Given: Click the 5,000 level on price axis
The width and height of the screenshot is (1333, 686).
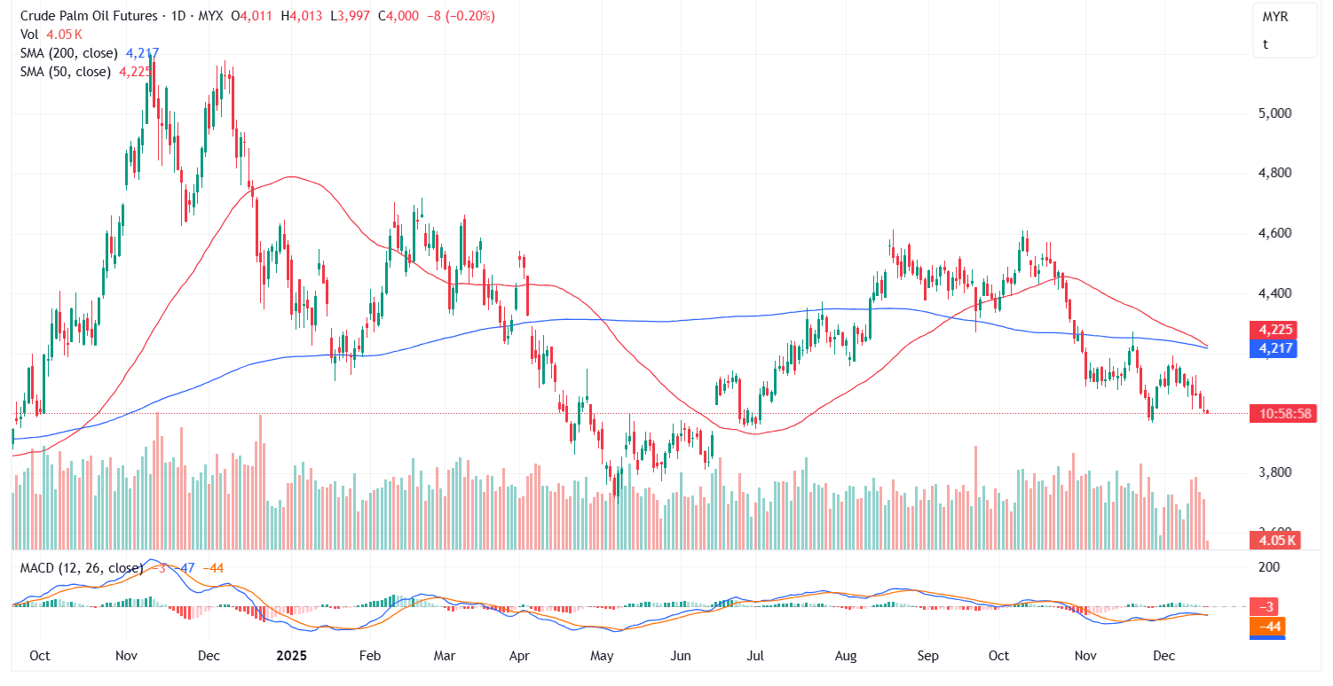Looking at the screenshot, I should tap(1274, 113).
